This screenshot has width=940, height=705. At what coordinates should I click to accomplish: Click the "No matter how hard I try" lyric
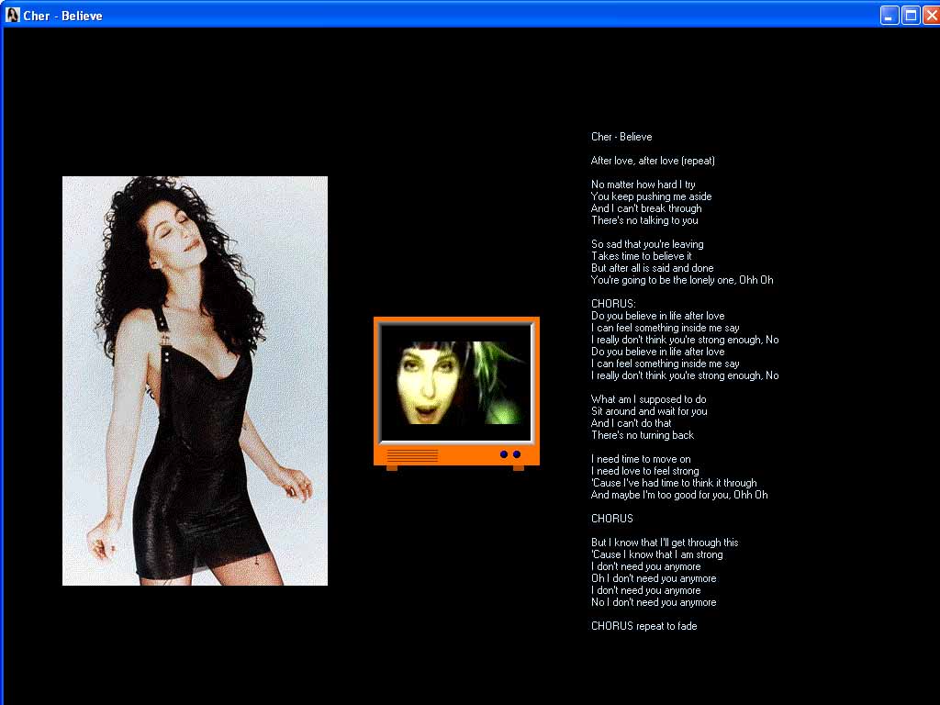pyautogui.click(x=643, y=185)
